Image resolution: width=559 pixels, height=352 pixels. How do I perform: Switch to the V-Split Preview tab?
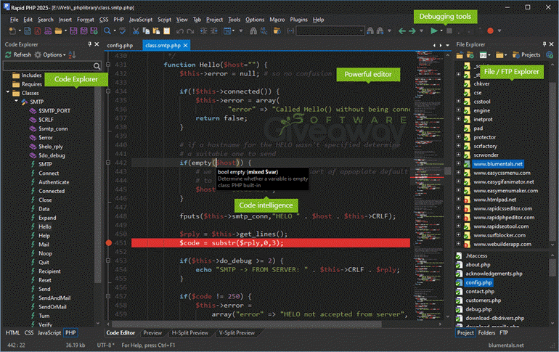click(x=237, y=332)
